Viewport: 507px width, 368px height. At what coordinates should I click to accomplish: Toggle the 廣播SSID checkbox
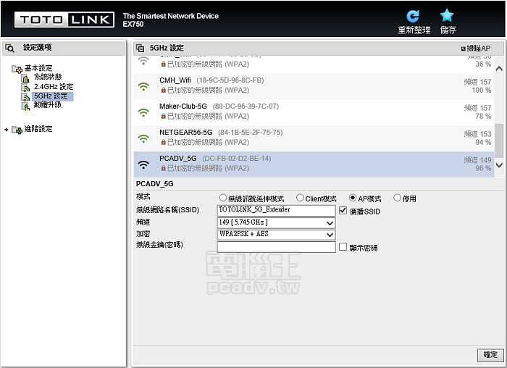(x=343, y=211)
